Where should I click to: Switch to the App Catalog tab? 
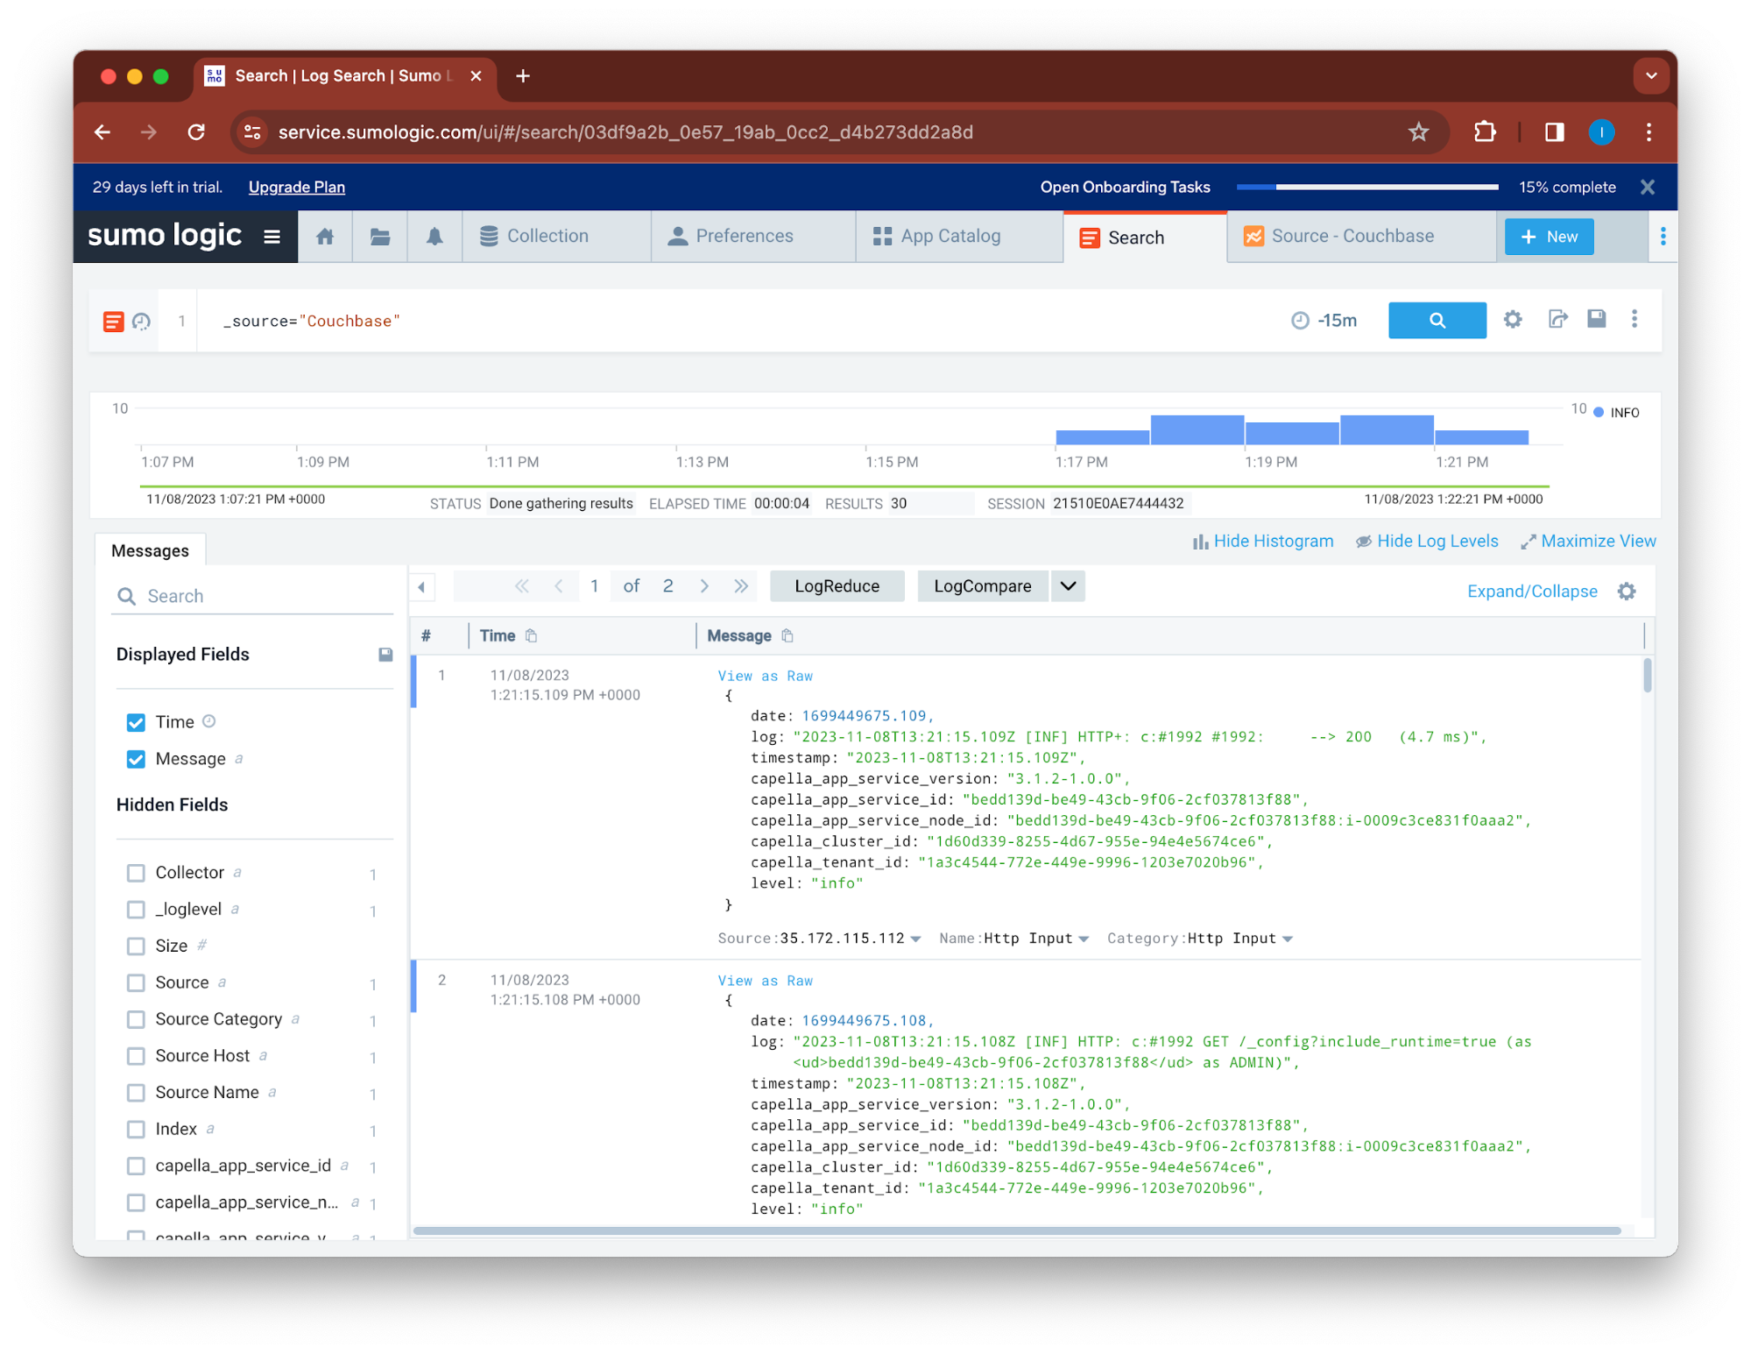[x=959, y=237]
